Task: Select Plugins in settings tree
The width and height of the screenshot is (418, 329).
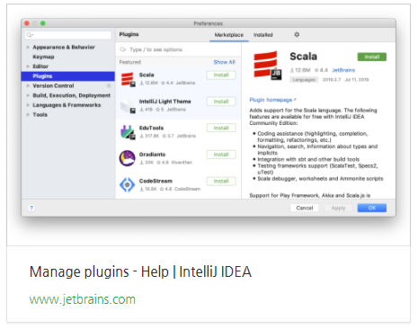Action: 68,76
